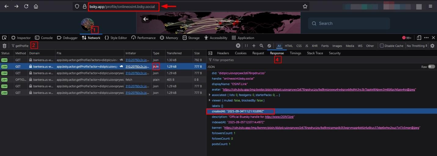Expand the associated JSON property
This screenshot has height=156, width=437.
[x=209, y=95]
